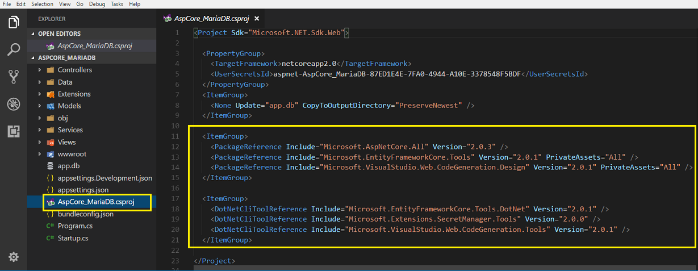The image size is (698, 271).
Task: Open the Search view icon
Action: [x=13, y=49]
